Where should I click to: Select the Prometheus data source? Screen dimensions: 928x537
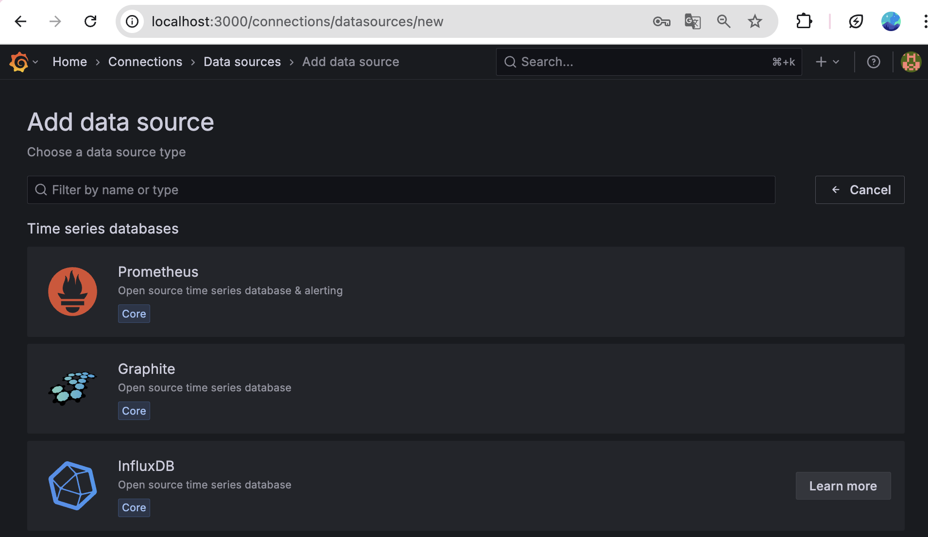[465, 292]
